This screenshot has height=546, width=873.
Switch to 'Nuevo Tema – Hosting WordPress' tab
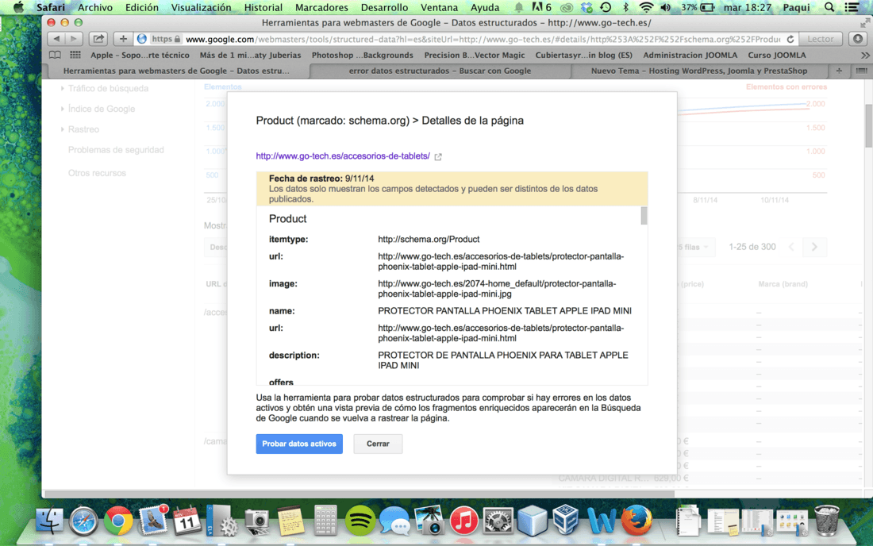coord(698,71)
